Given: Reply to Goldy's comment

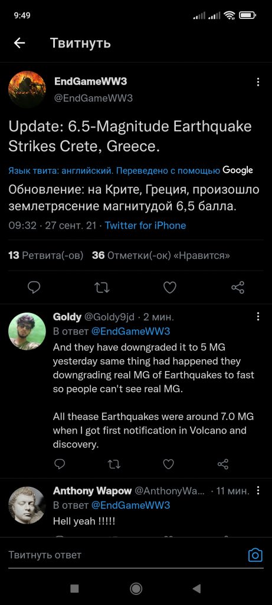Looking at the screenshot, I should coord(60,464).
